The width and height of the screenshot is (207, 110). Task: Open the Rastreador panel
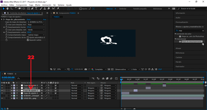click(180, 66)
